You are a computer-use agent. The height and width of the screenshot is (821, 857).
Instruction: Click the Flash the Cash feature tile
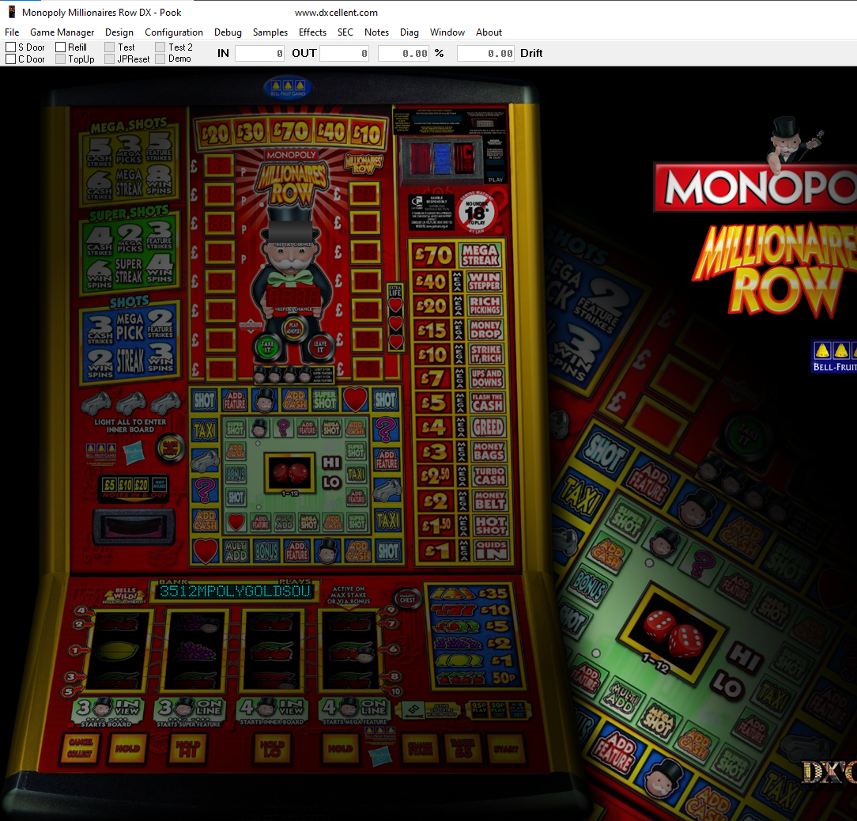tap(488, 403)
